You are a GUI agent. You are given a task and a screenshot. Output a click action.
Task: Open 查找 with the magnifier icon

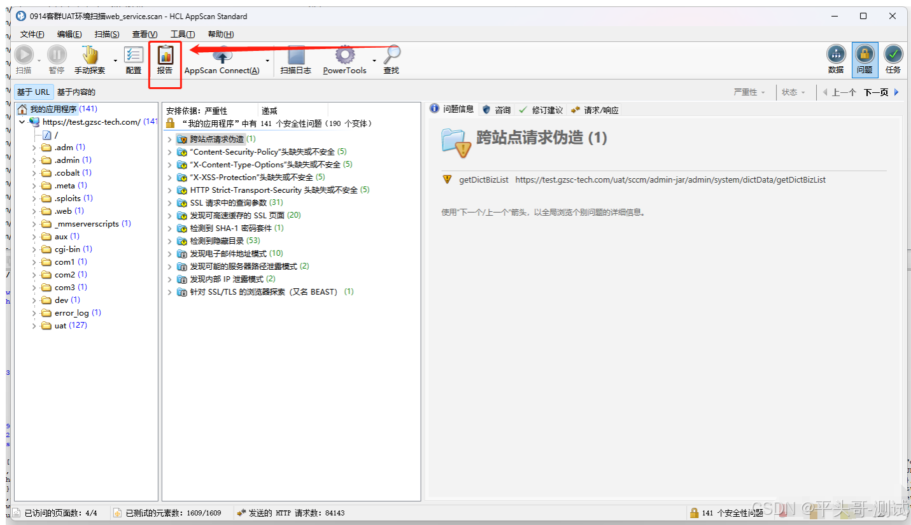[x=392, y=55]
